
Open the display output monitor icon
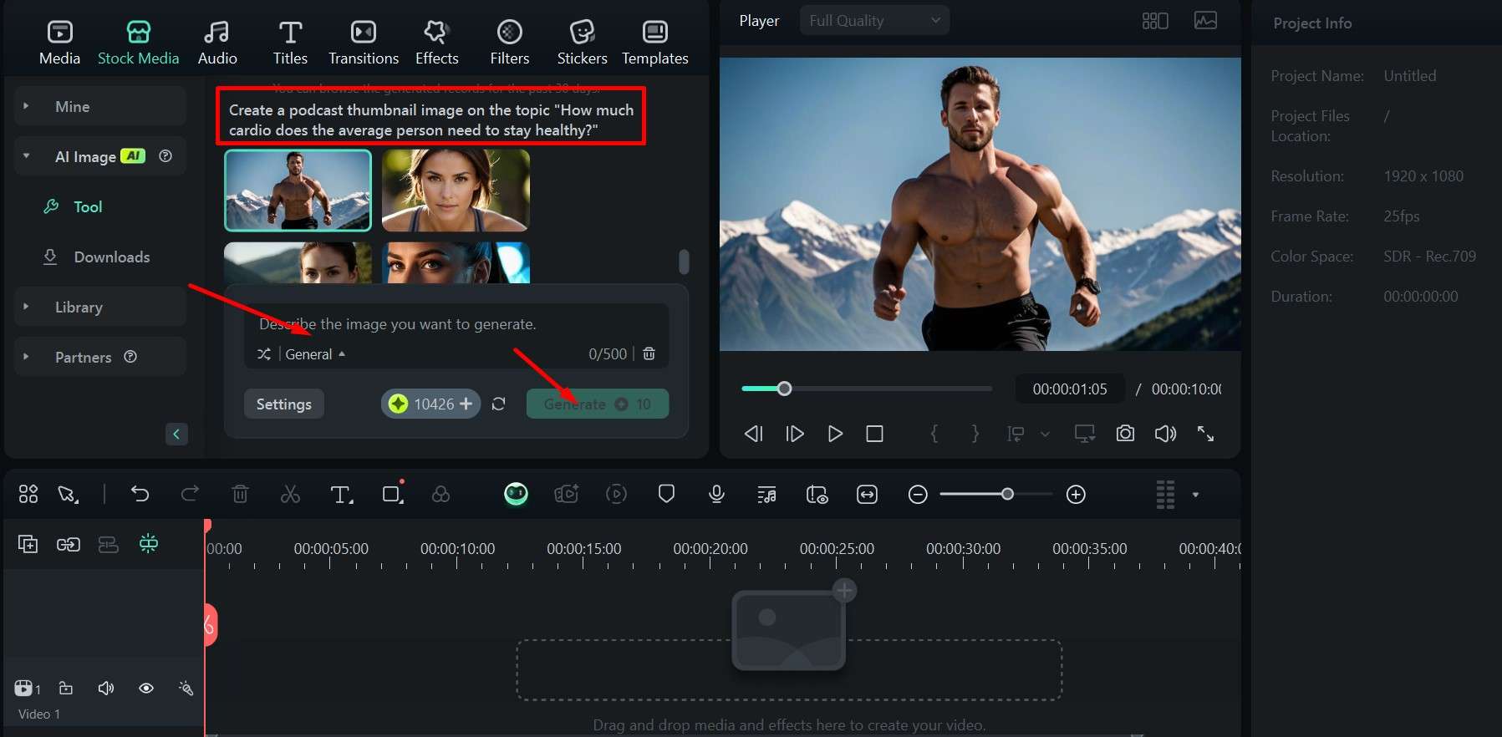[x=1085, y=434]
